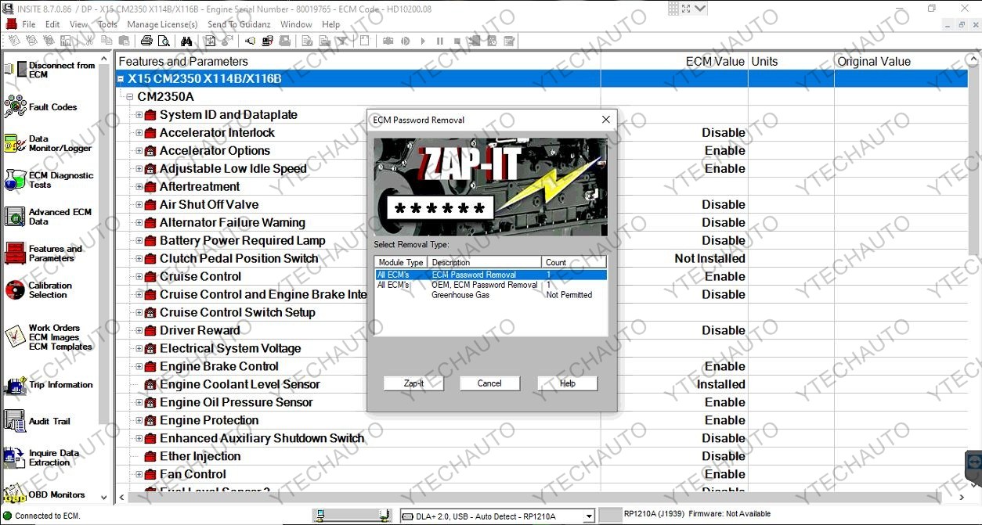The width and height of the screenshot is (982, 525).
Task: Click the camera snapshot toolbar icon
Action: pos(388,41)
